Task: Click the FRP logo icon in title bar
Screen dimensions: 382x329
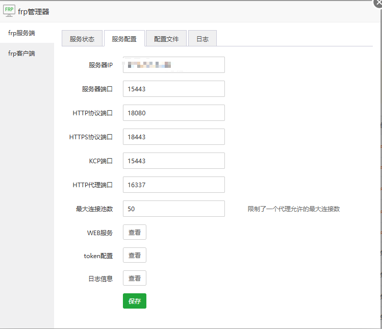Action: (x=9, y=11)
